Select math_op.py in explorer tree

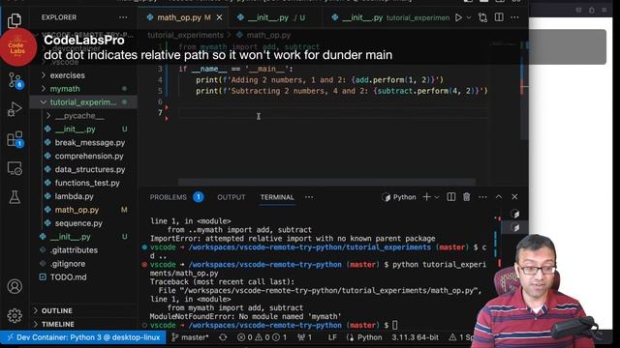(77, 210)
